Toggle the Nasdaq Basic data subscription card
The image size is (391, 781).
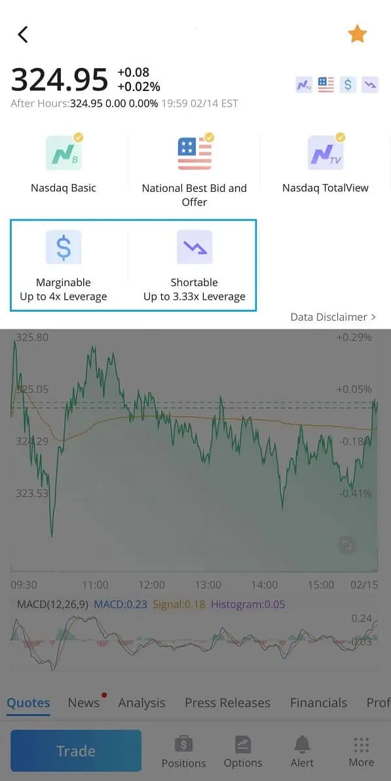point(63,162)
